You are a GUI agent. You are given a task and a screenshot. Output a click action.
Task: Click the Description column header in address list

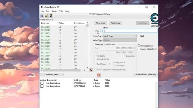click(x=52, y=80)
